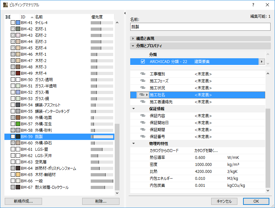Click the ID column header
Viewport: 275px width, 208px height.
[27, 17]
